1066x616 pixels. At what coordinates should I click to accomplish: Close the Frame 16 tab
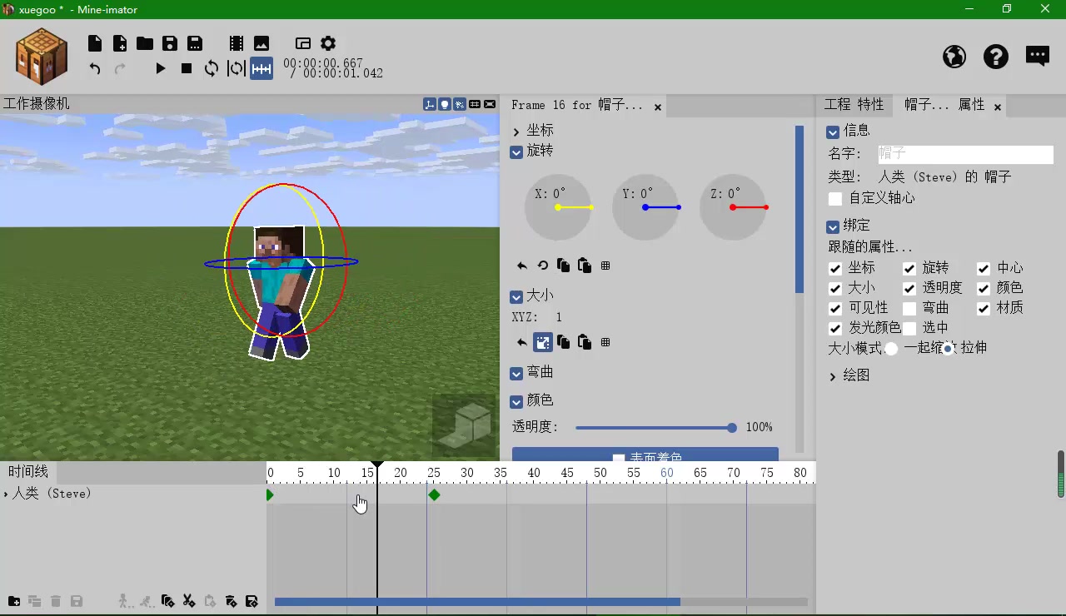click(x=658, y=107)
